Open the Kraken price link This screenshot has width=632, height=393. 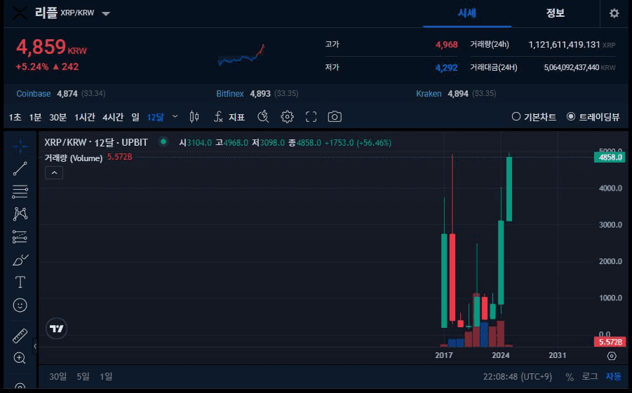point(429,94)
